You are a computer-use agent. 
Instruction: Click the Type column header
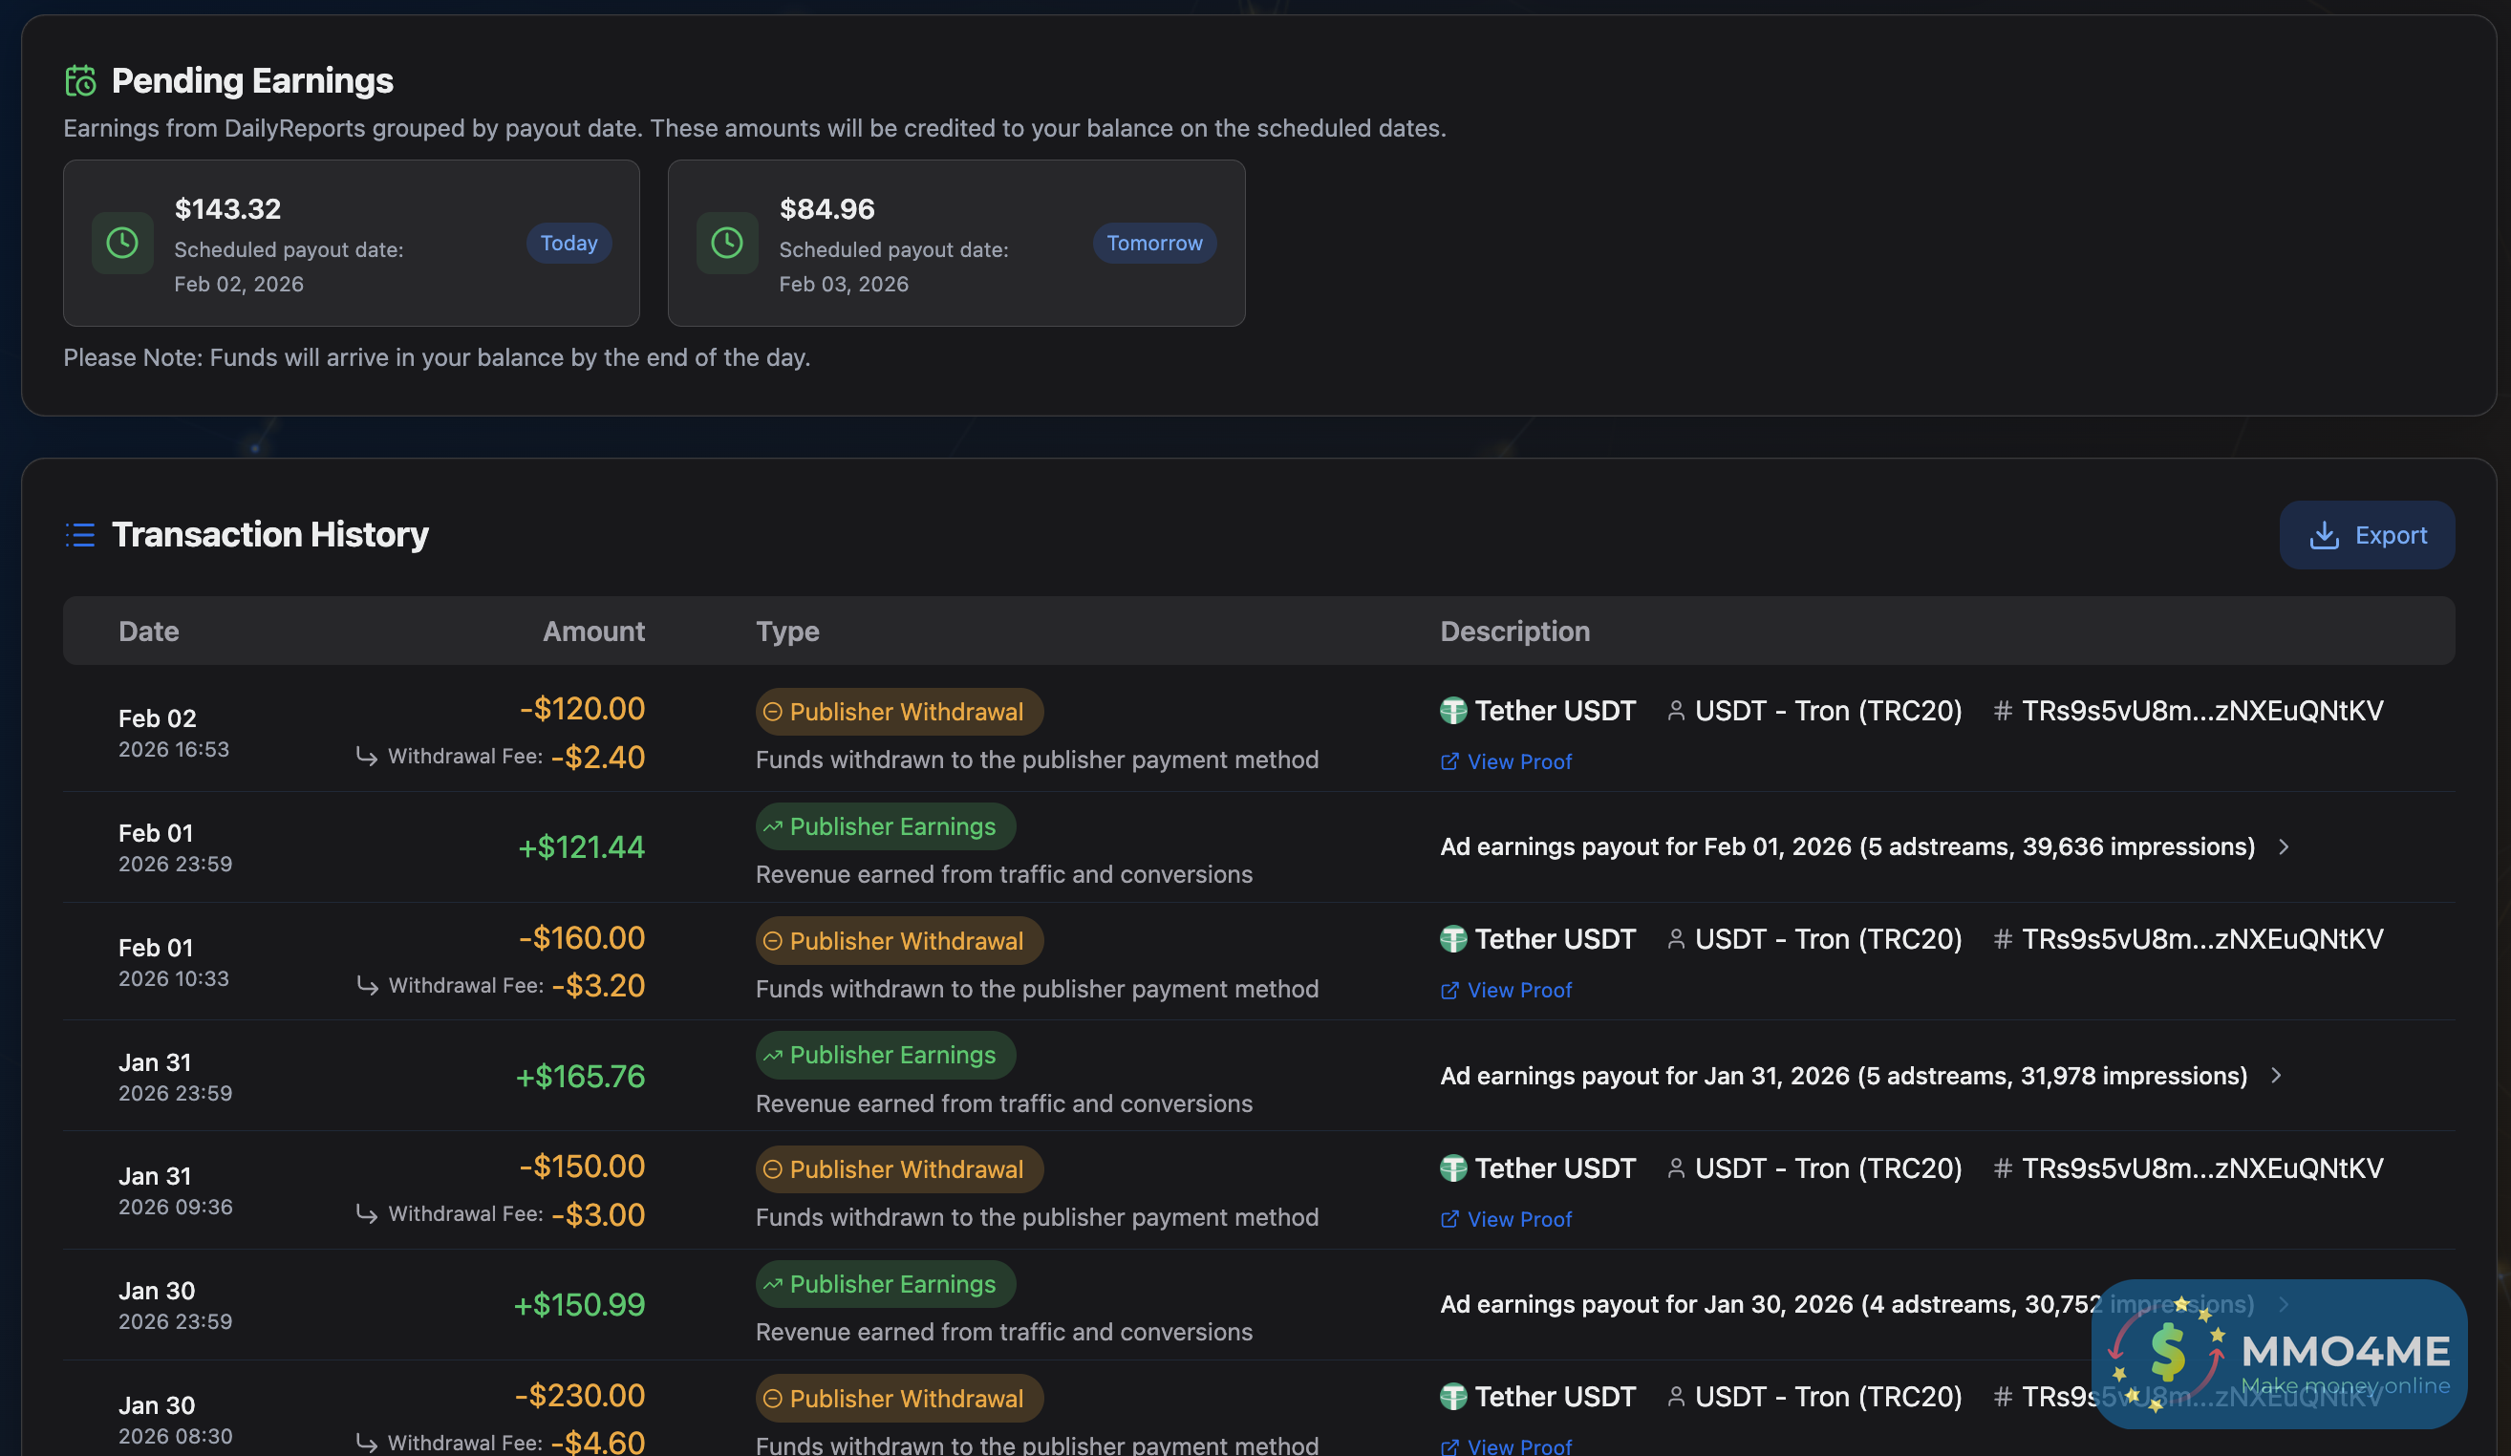(787, 631)
